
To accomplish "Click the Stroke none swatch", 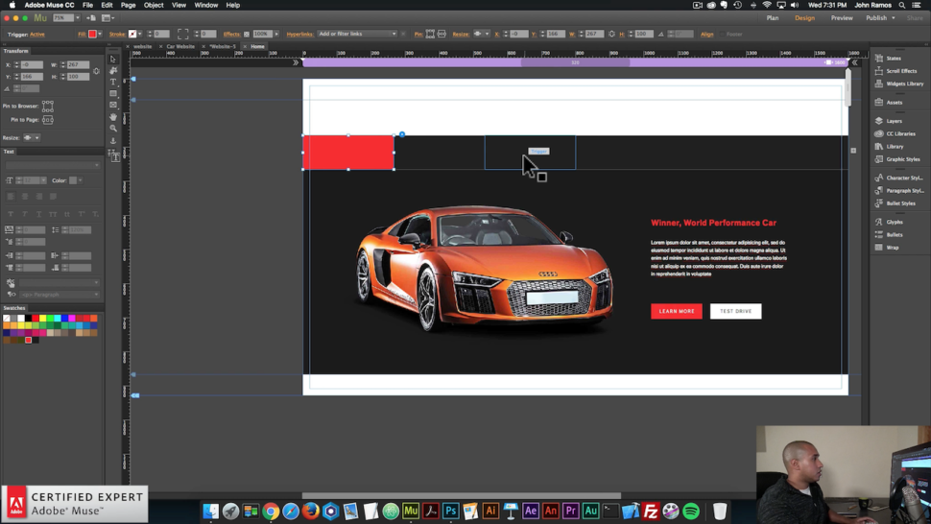I will tap(132, 34).
